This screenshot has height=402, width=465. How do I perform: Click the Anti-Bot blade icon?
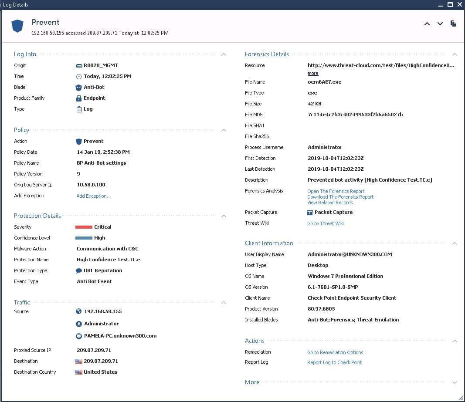[79, 88]
